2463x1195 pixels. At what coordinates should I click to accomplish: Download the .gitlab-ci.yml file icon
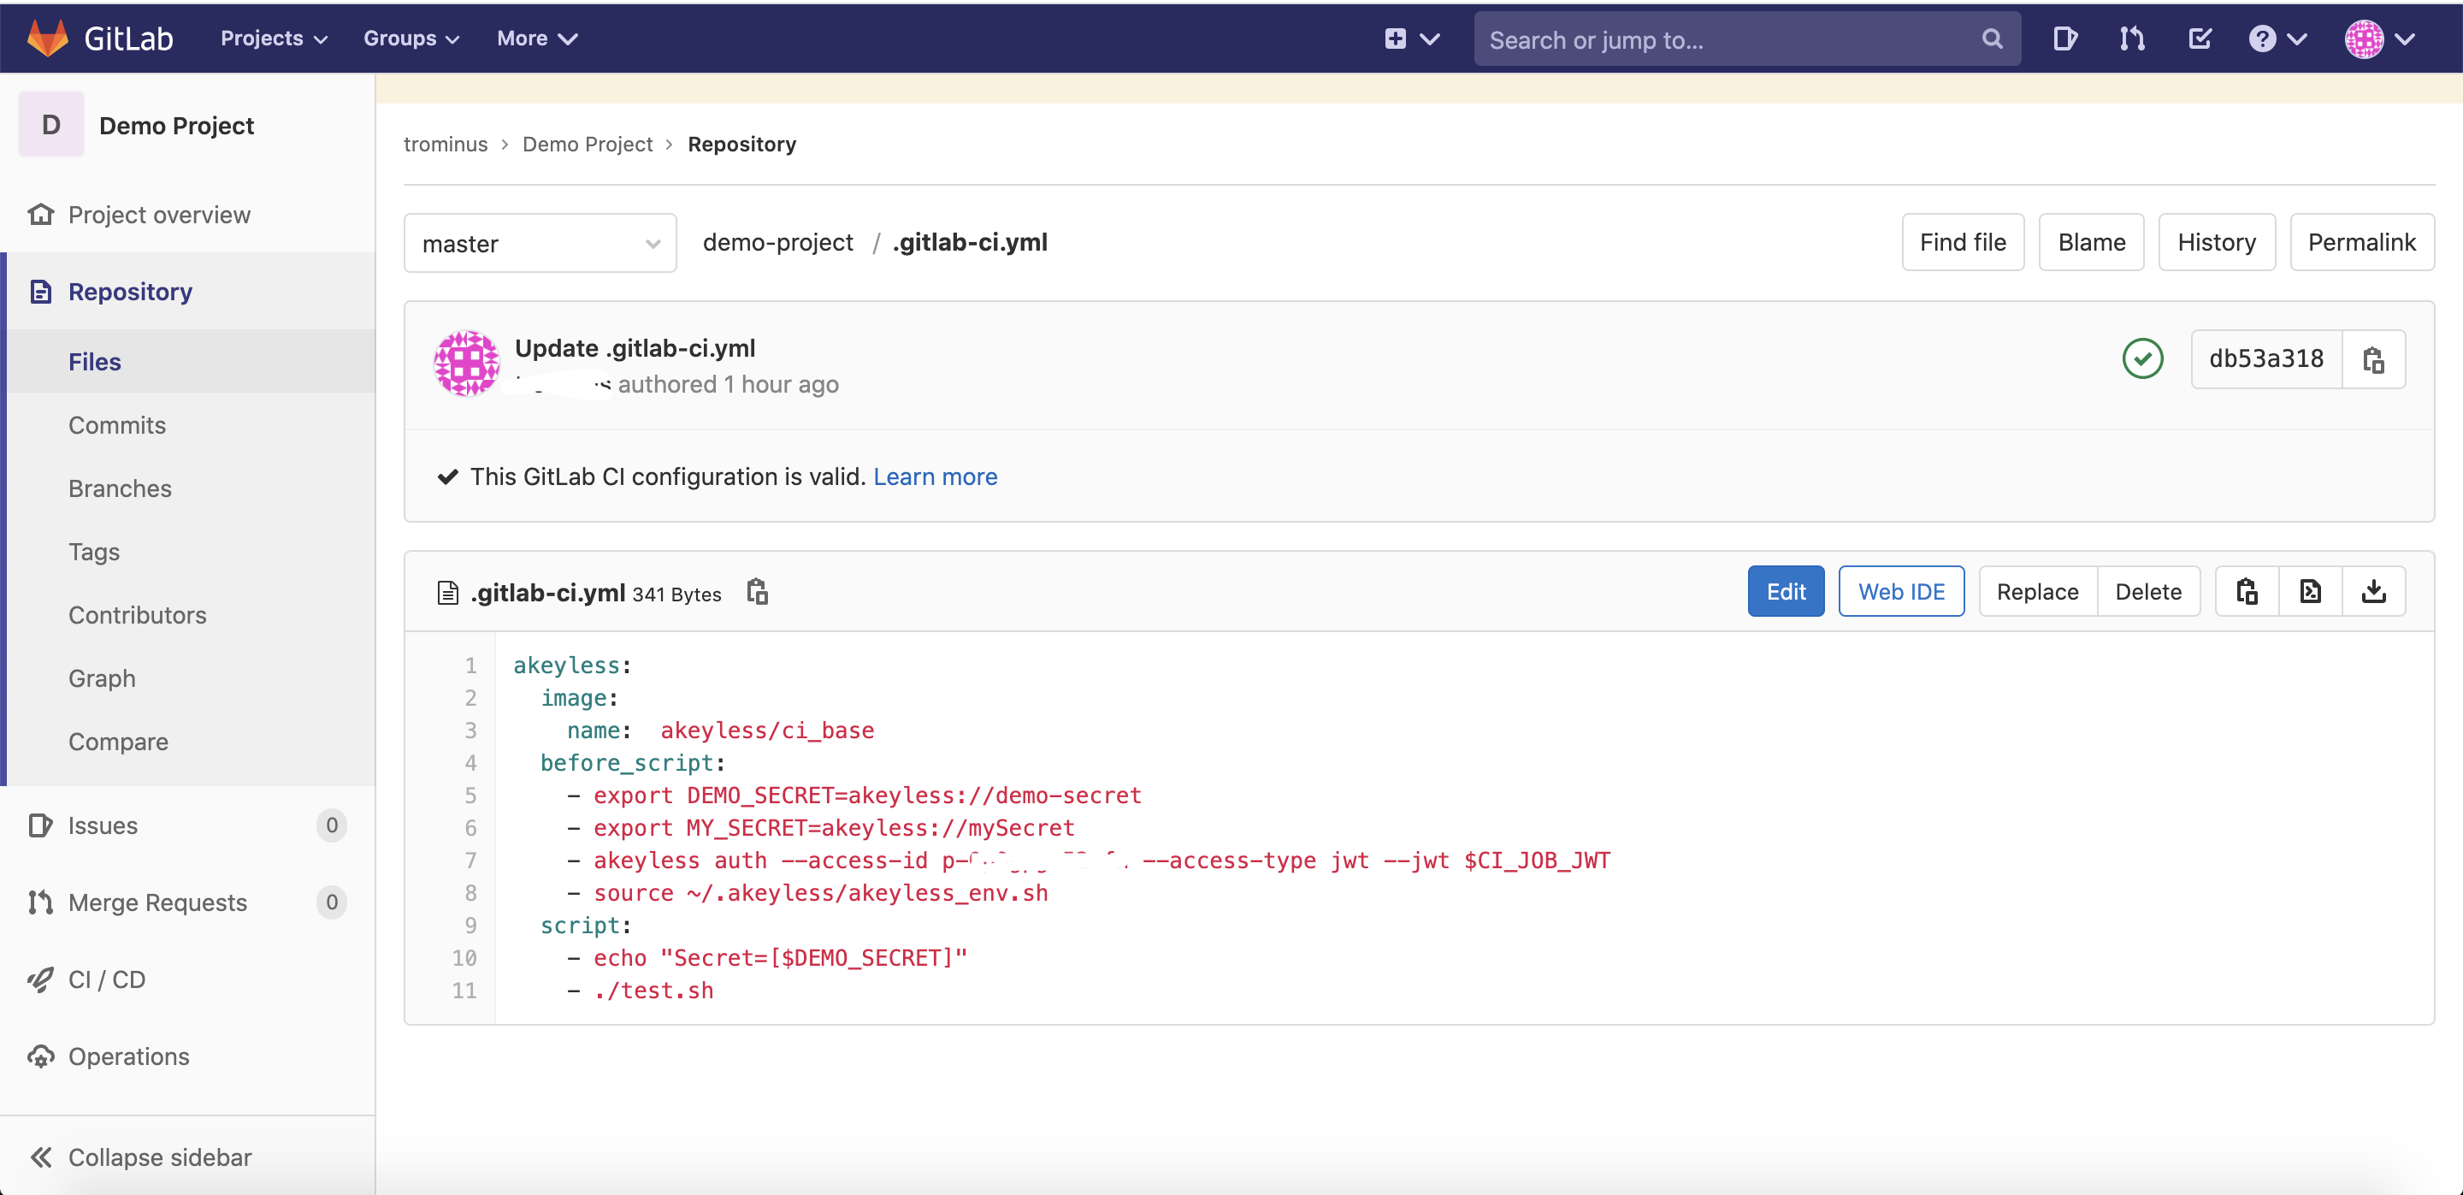point(2373,592)
